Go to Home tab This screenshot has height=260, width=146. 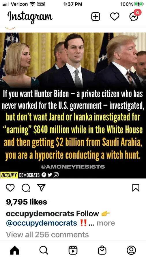click(x=14, y=250)
